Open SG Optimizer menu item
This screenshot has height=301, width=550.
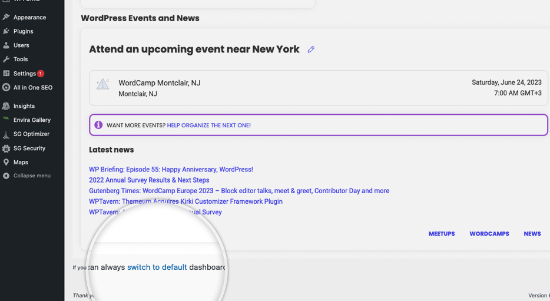pos(32,134)
